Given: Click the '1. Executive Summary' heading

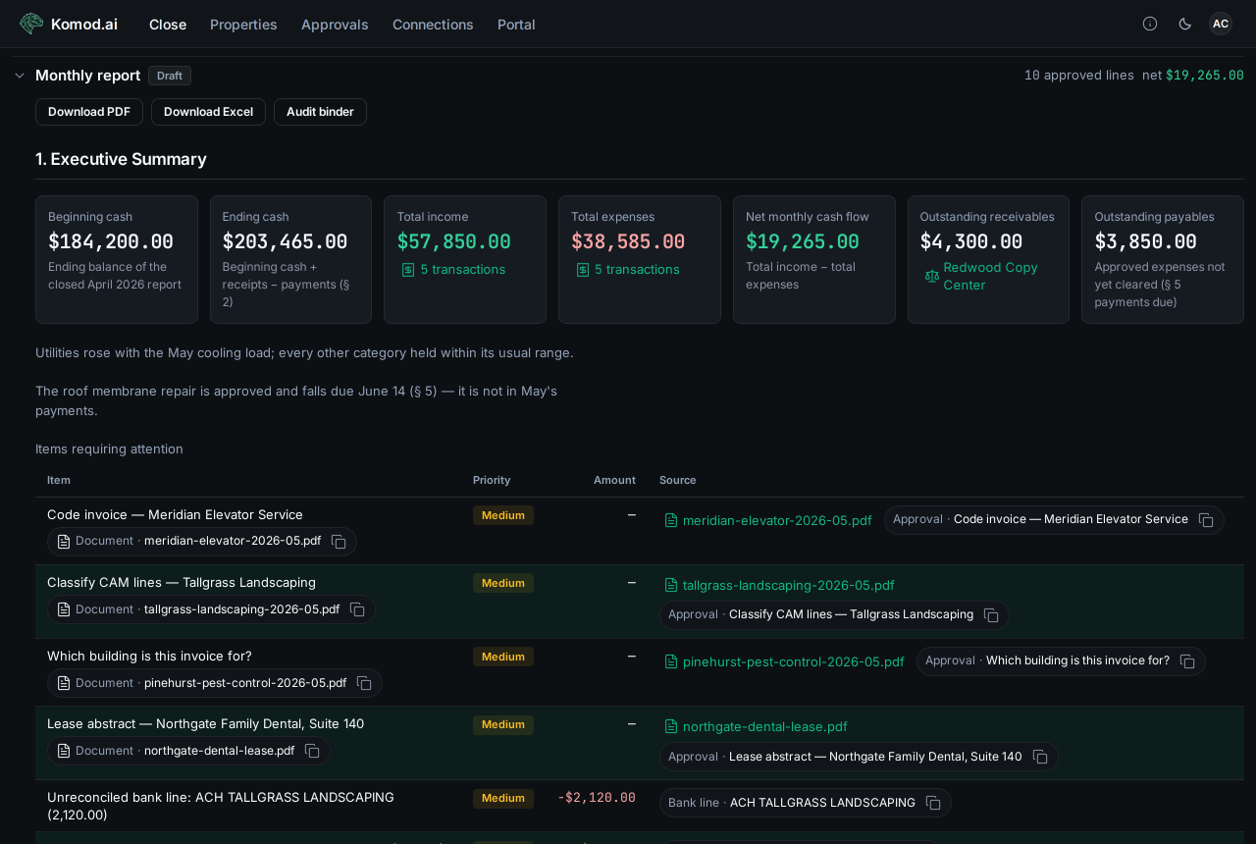Looking at the screenshot, I should [121, 159].
